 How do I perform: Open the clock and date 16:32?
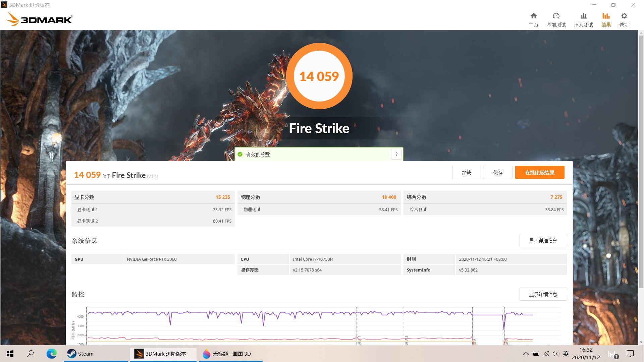586,354
